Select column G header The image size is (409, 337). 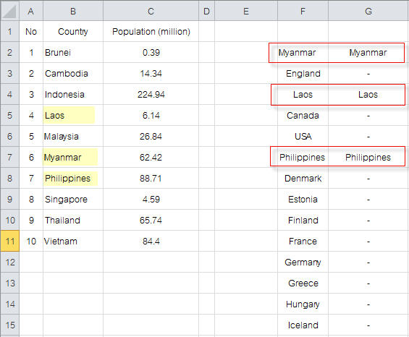coord(368,11)
